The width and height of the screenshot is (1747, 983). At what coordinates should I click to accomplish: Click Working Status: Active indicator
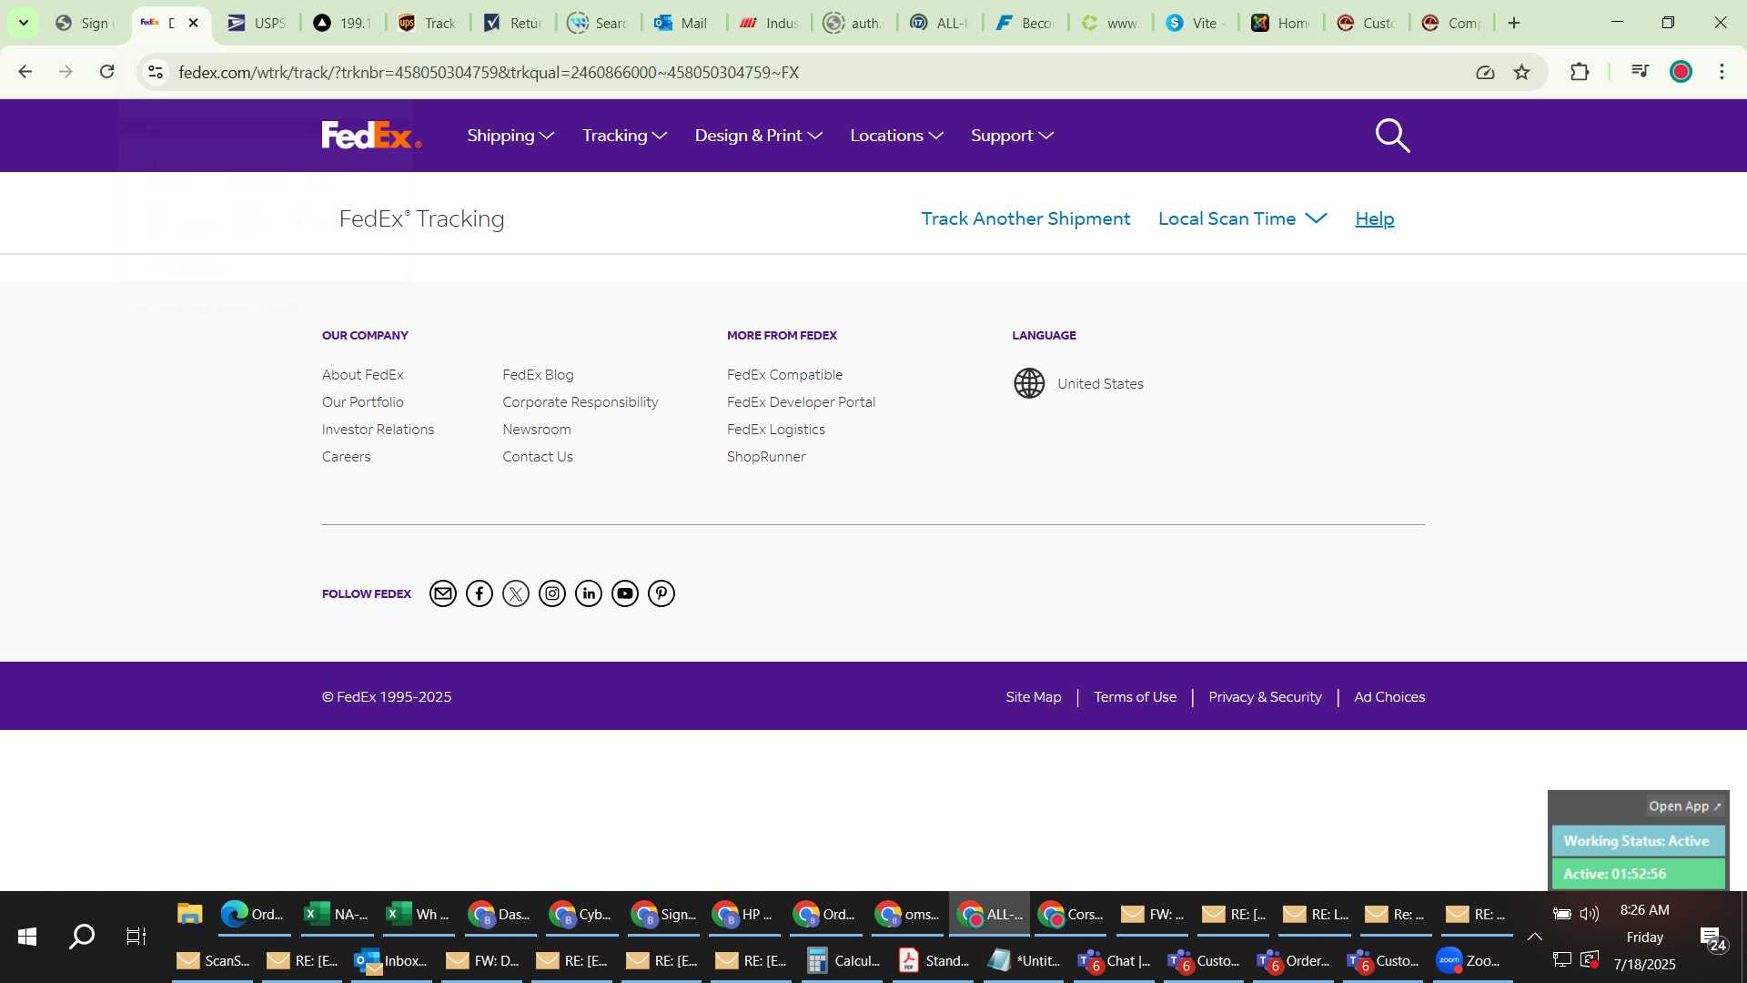[1638, 841]
